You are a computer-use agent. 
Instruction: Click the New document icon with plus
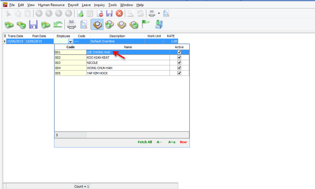click(x=80, y=13)
